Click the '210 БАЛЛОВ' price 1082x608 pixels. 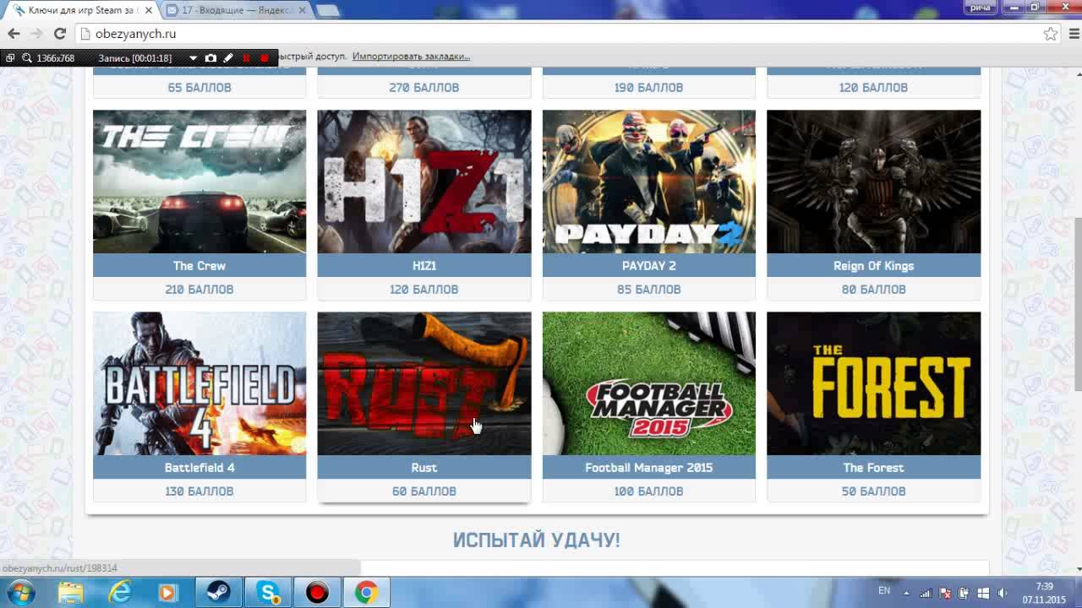click(x=199, y=289)
